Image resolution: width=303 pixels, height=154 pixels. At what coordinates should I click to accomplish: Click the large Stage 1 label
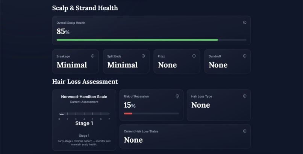tap(84, 124)
